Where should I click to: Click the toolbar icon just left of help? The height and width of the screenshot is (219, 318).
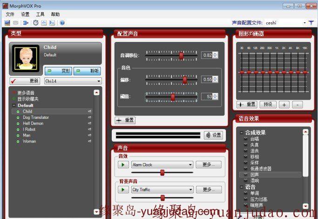52,23
